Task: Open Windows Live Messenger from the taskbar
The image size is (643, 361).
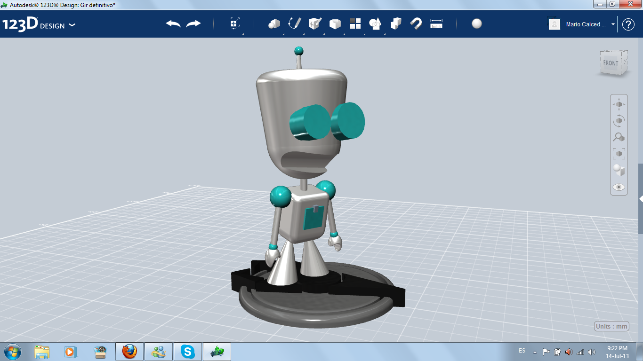Action: pyautogui.click(x=159, y=352)
